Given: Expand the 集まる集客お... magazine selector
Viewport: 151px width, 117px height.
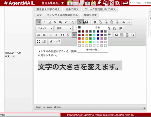Looking at the screenshot, I should [x=53, y=3].
